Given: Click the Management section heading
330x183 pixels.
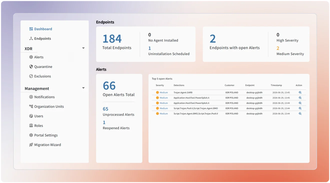Looking at the screenshot, I should coord(37,89).
